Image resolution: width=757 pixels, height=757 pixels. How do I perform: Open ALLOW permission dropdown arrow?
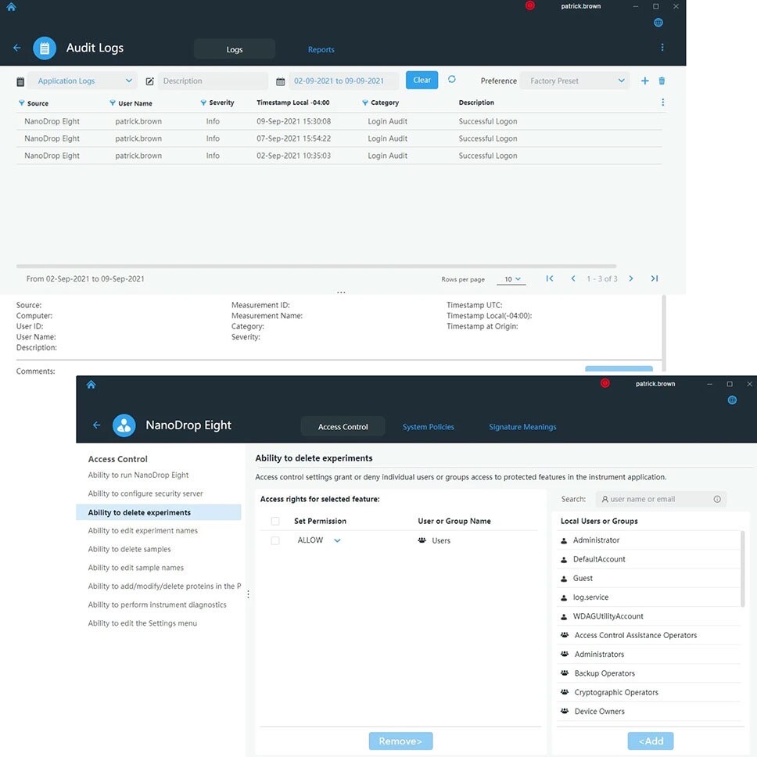click(337, 540)
